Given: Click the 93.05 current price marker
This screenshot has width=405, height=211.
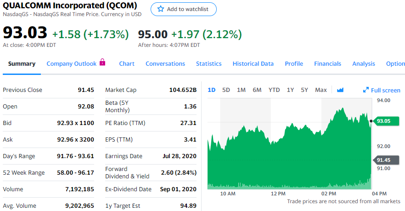Looking at the screenshot, I should pos(387,121).
